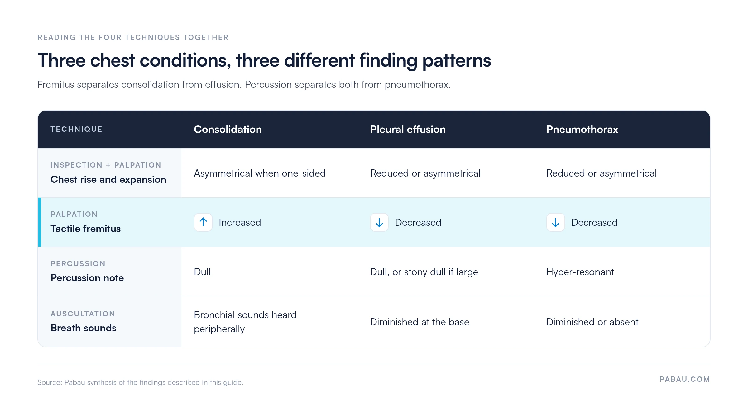Click the Hyper-resonant cell
Viewport: 748px width, 416px height.
pyautogui.click(x=580, y=272)
